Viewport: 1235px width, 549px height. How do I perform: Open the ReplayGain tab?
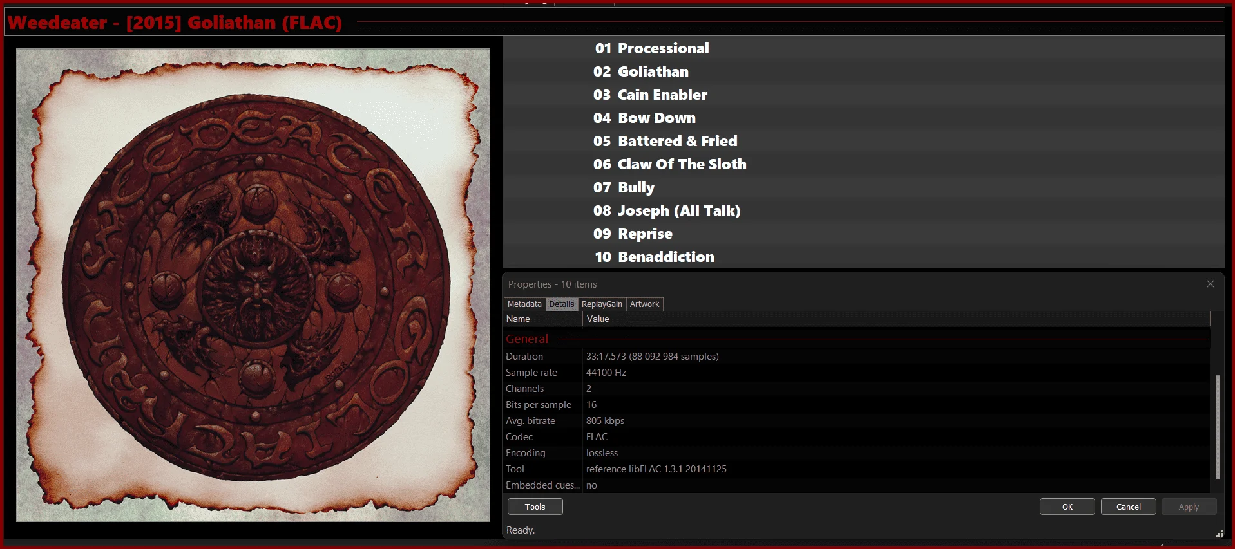(x=602, y=304)
